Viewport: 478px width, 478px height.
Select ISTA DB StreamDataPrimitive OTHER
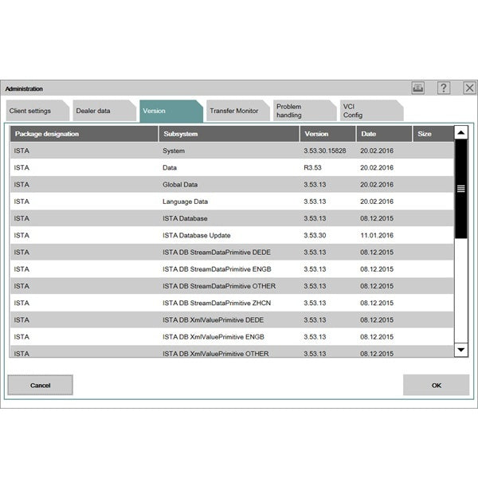click(219, 286)
